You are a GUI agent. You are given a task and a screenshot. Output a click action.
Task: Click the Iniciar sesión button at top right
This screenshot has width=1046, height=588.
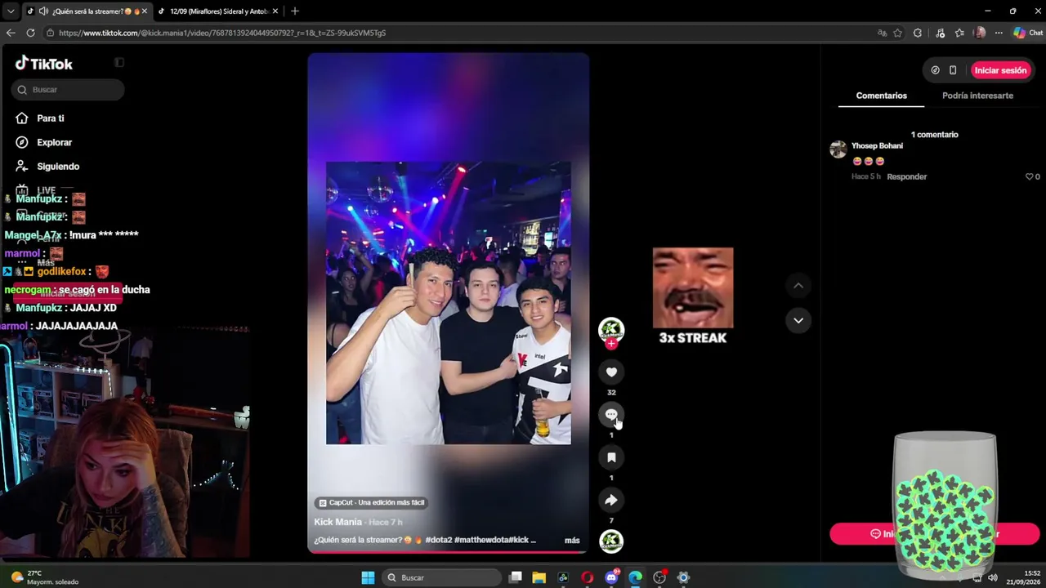coord(1000,70)
